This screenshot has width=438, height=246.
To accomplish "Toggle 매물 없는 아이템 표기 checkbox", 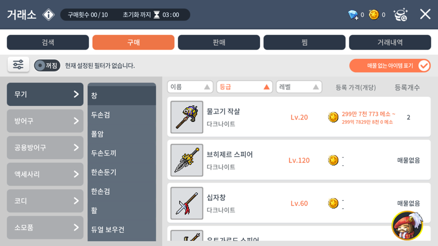I will coord(390,65).
